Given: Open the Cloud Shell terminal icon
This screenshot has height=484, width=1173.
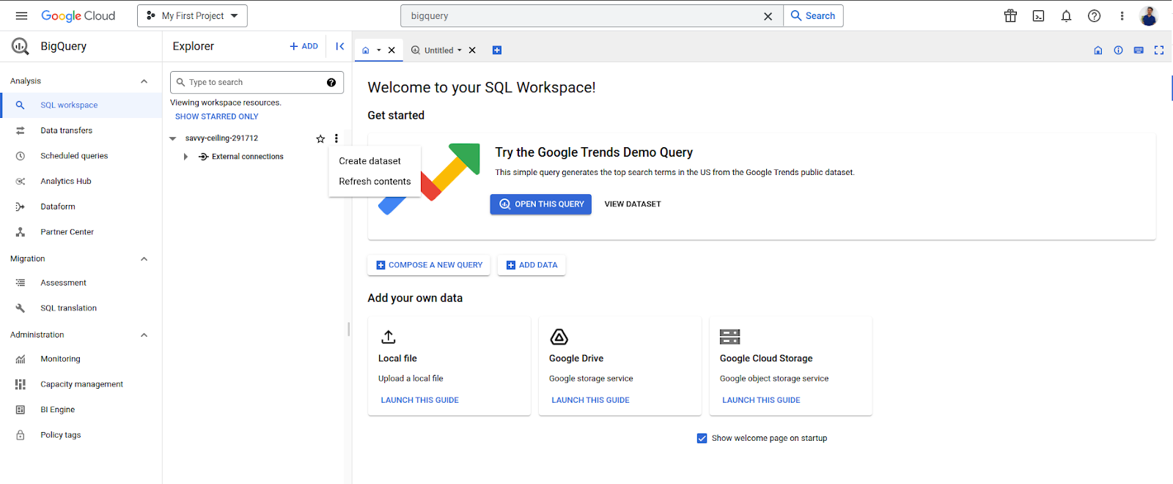Looking at the screenshot, I should [1038, 16].
